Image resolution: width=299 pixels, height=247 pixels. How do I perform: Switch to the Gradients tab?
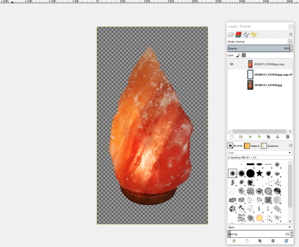(x=270, y=146)
